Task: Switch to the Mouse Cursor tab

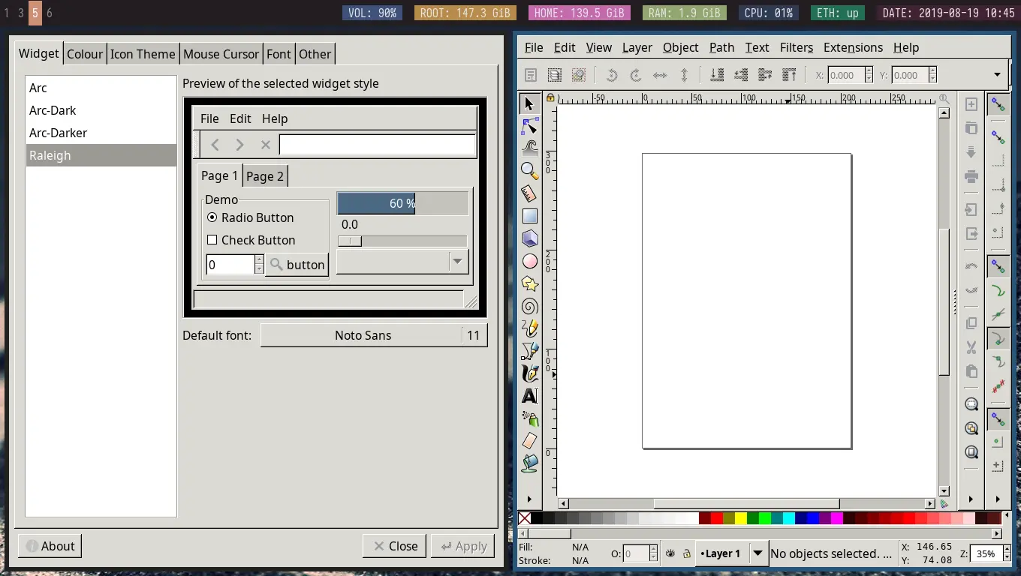Action: click(221, 54)
